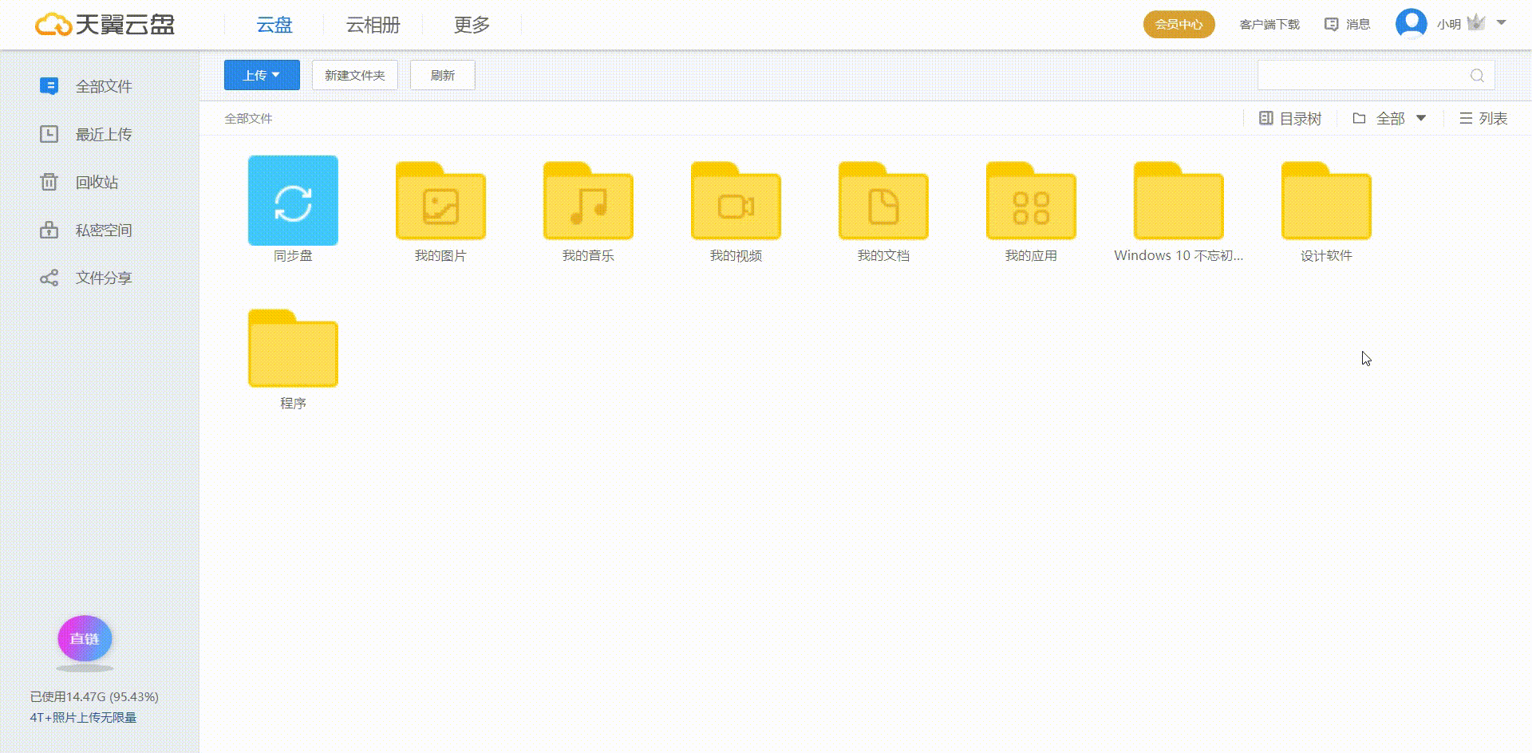The width and height of the screenshot is (1532, 753).
Task: Switch to the 云相册 tab
Action: coord(373,26)
